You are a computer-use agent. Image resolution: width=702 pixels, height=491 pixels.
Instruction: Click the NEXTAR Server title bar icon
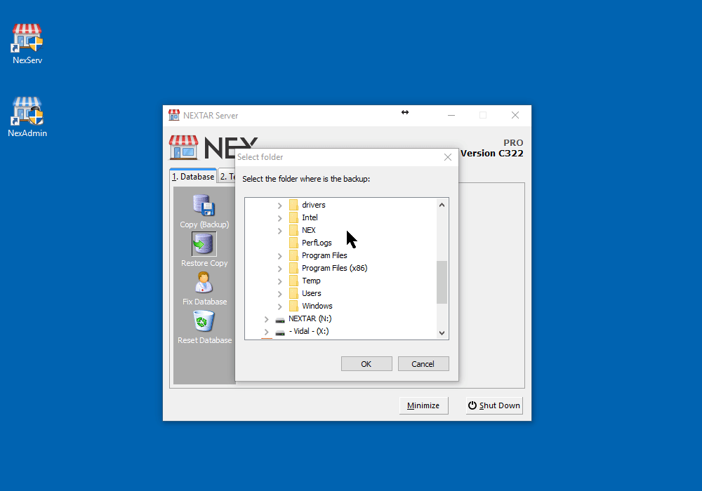click(174, 115)
